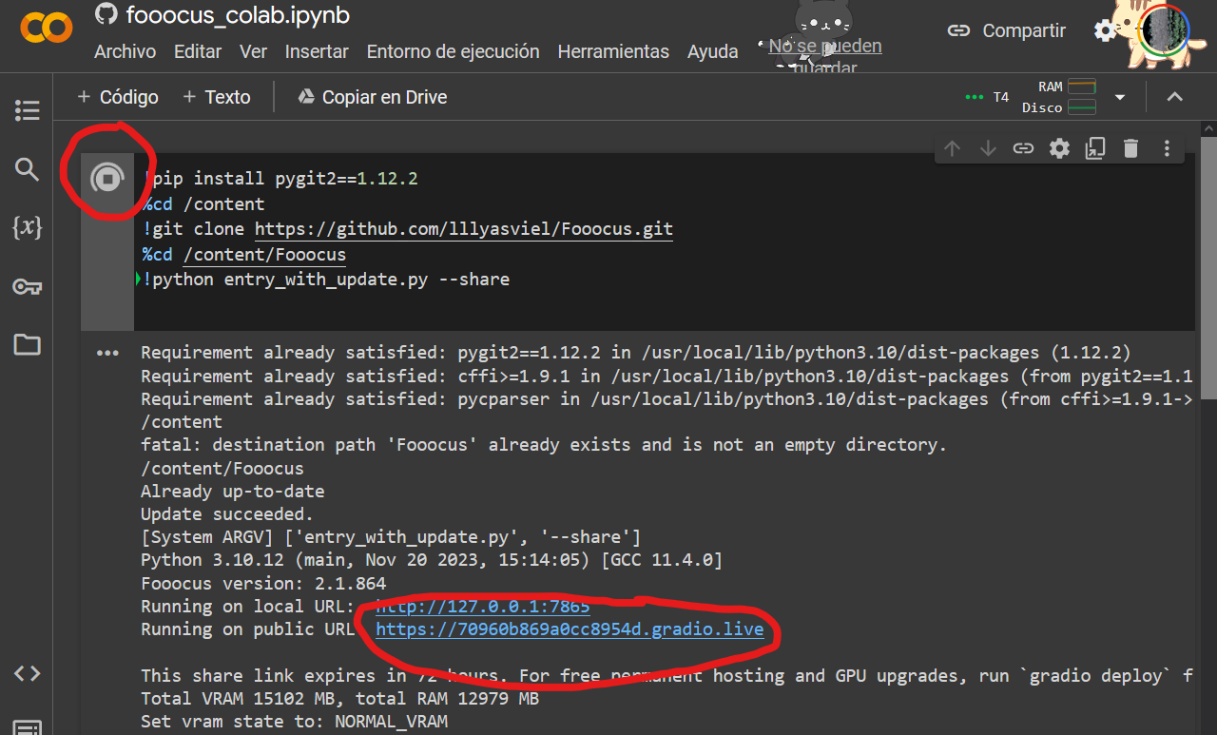Click the 'Already up-to-date' output line
Viewport: 1217px width, 735px height.
[x=233, y=492]
